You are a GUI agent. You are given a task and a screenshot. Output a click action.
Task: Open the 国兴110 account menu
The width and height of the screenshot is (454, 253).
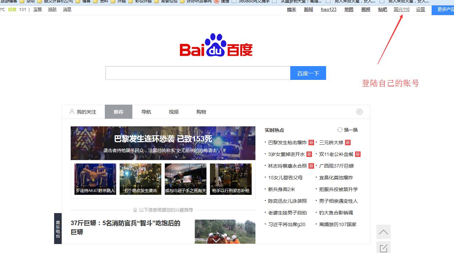click(402, 10)
